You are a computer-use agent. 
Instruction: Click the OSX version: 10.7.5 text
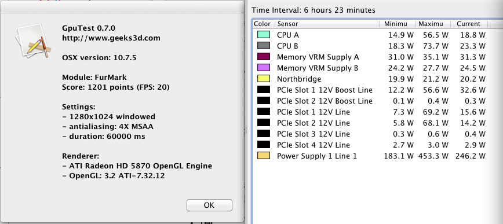tap(99, 58)
